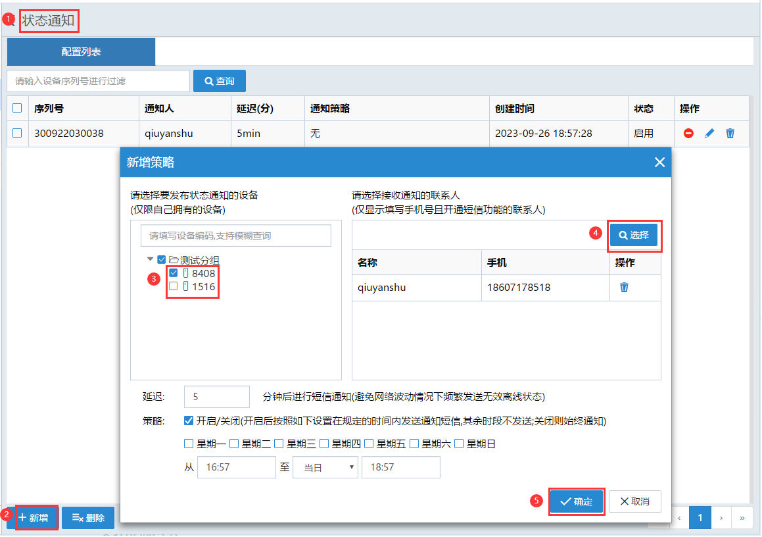The height and width of the screenshot is (537, 762).
Task: Click the 确定 confirm button
Action: pyautogui.click(x=576, y=501)
